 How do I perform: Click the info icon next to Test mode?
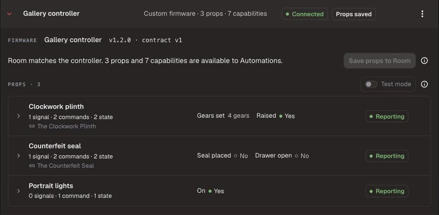click(425, 84)
